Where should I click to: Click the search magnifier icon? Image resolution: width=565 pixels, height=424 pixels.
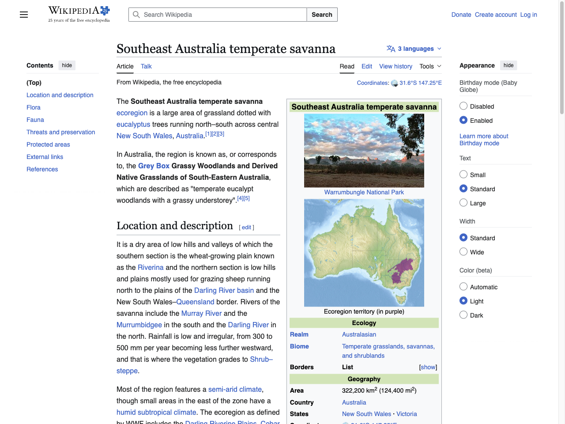pyautogui.click(x=137, y=15)
